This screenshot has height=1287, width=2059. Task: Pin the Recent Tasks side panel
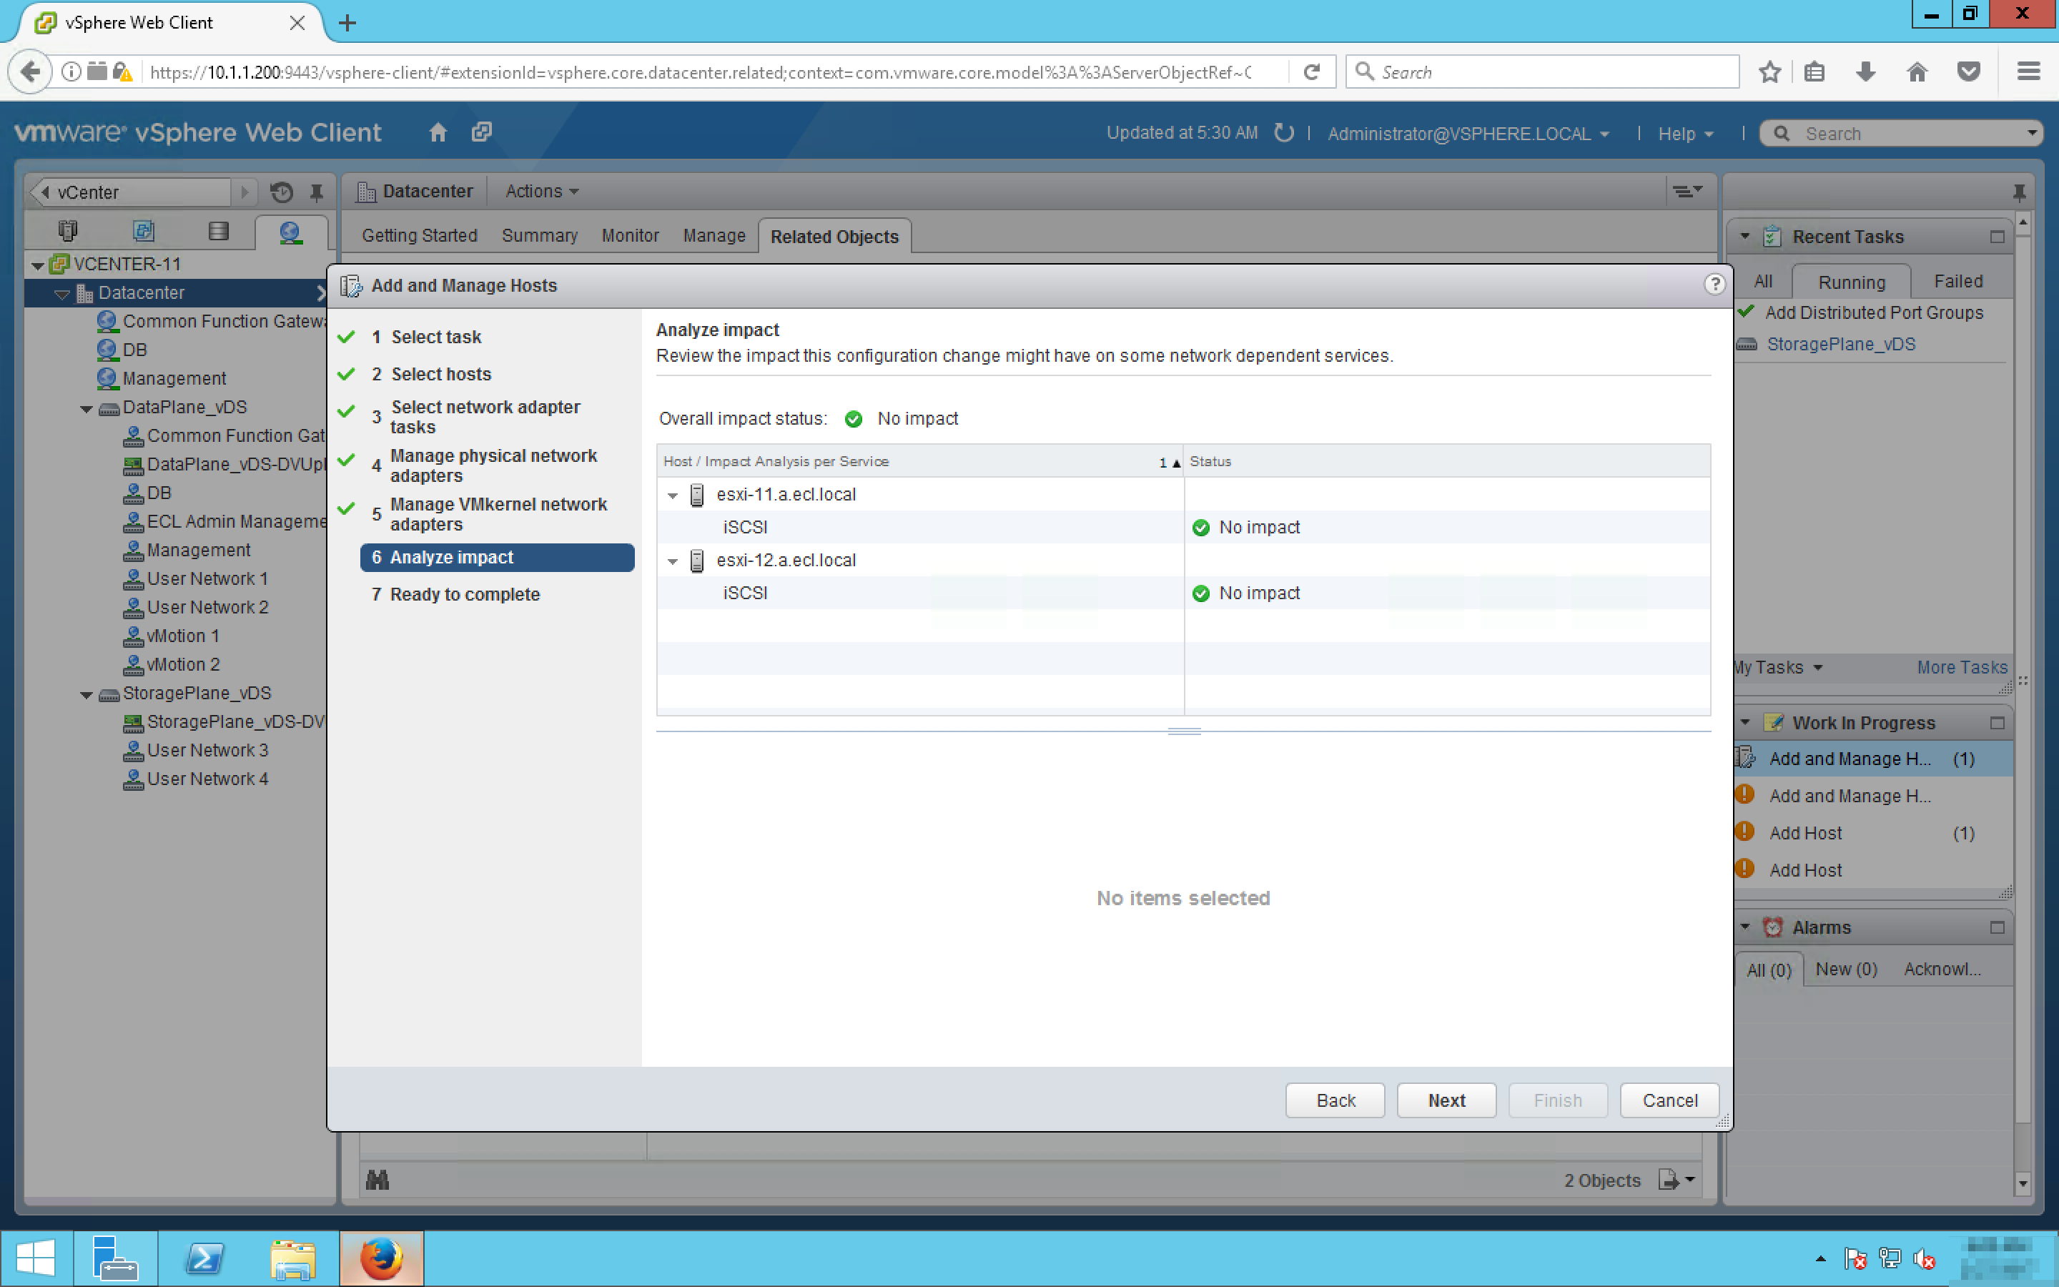click(x=2018, y=192)
